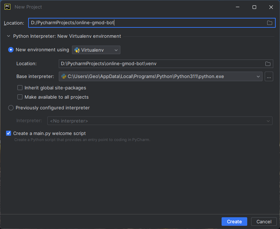Uncheck Create a main.py welcome script
Screen dimensions: 280x229
(x=9, y=133)
